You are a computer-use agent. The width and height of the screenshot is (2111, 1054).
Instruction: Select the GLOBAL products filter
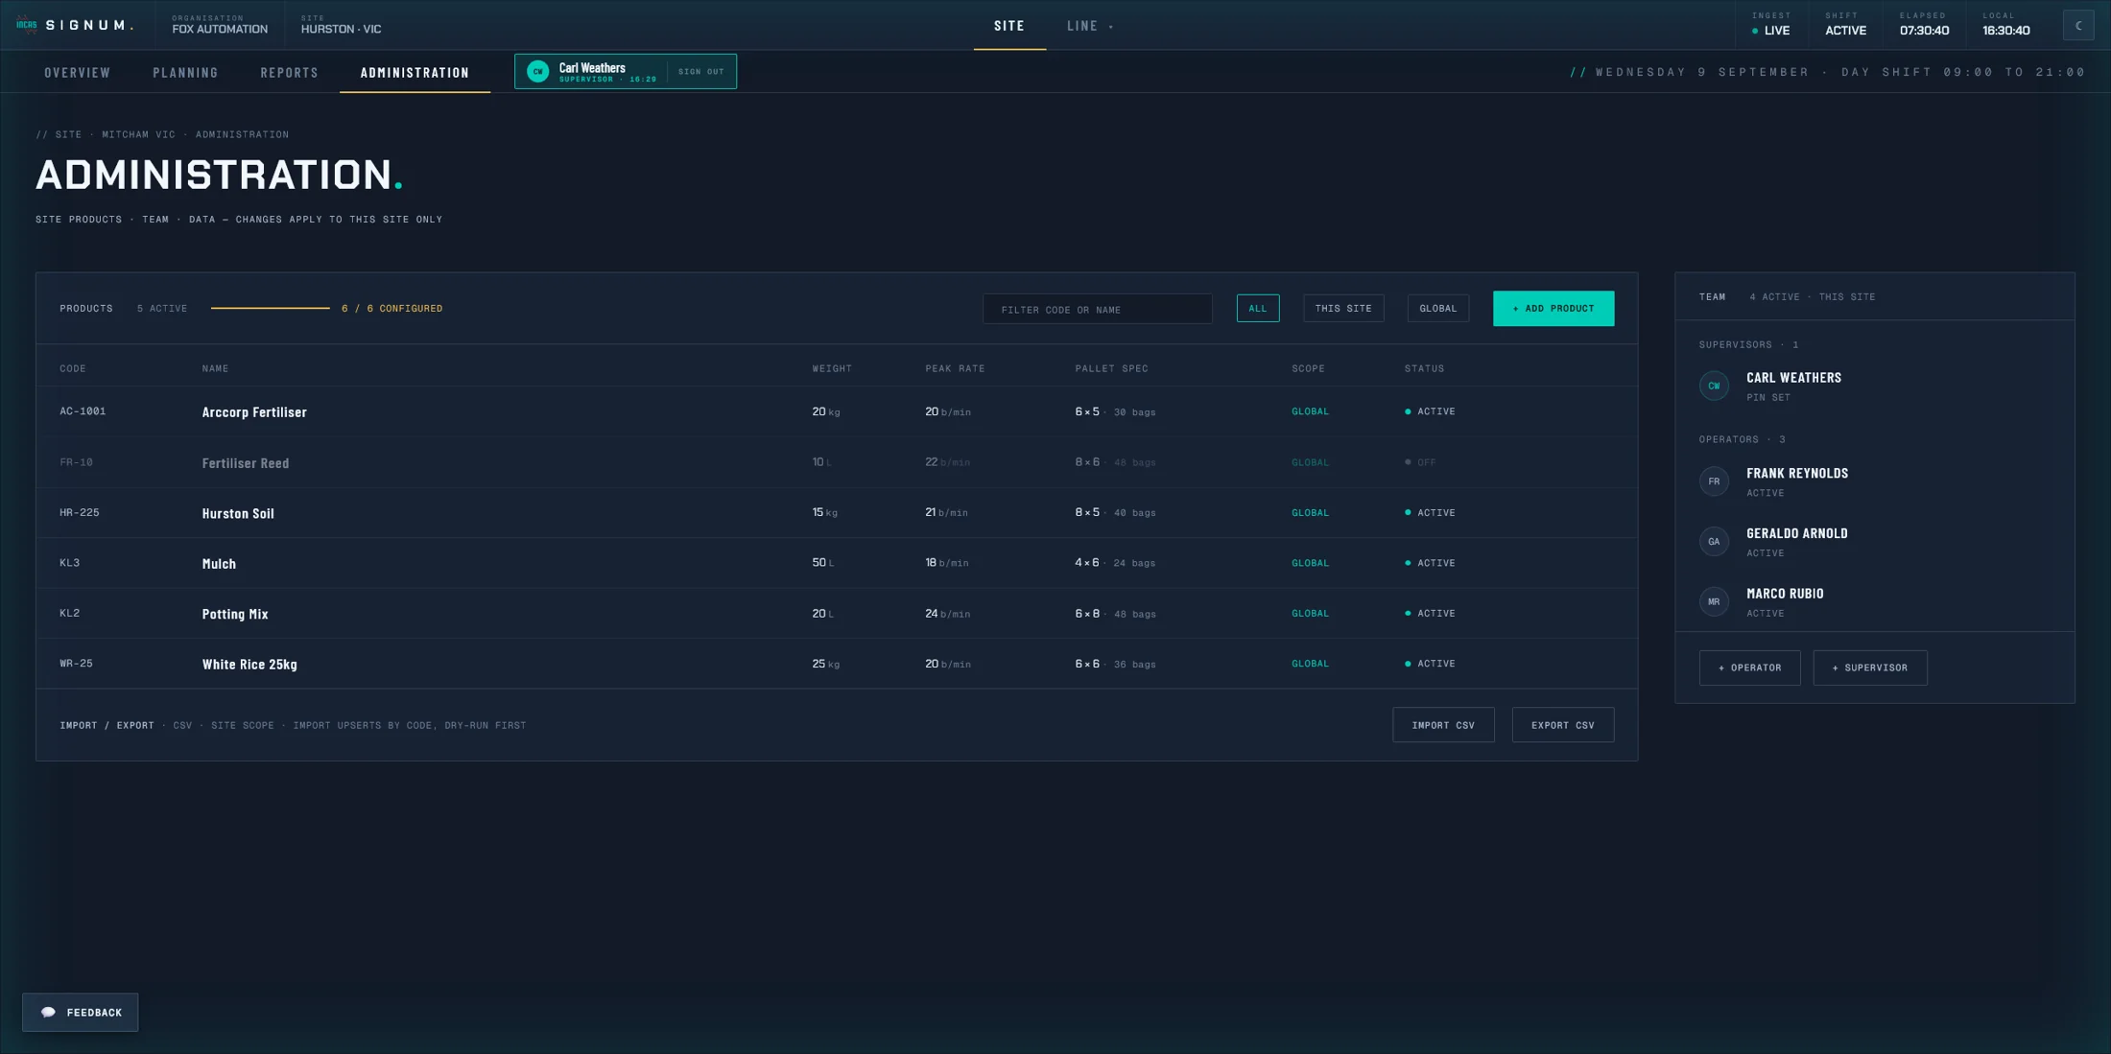(1438, 309)
